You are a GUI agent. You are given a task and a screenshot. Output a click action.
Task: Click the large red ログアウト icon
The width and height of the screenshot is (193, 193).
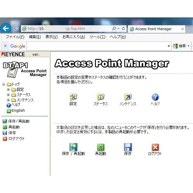coord(155,147)
